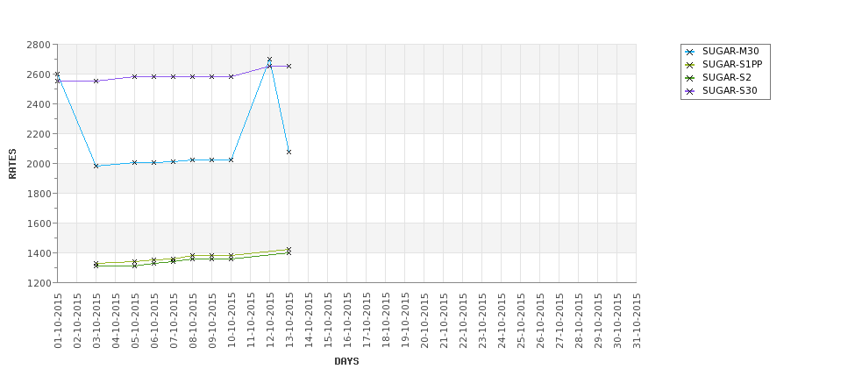
Task: Click the SUGAR-S1PP olive legend marker
Action: [690, 65]
